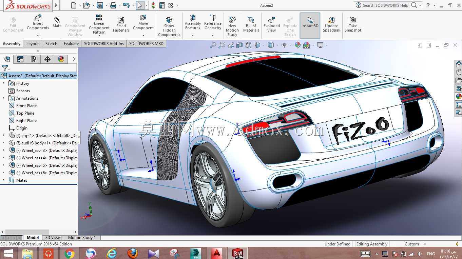The height and width of the screenshot is (259, 462).
Task: Click the Save icon in the title toolbar
Action: 100,5
